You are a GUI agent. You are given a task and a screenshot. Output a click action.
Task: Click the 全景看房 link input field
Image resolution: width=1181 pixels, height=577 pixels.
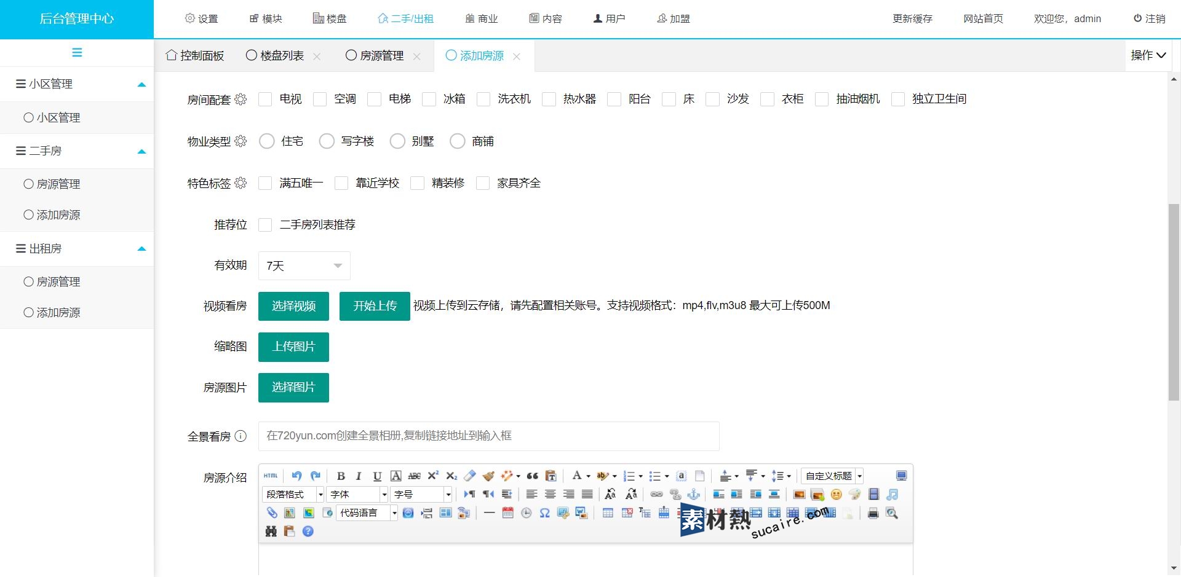pyautogui.click(x=488, y=436)
